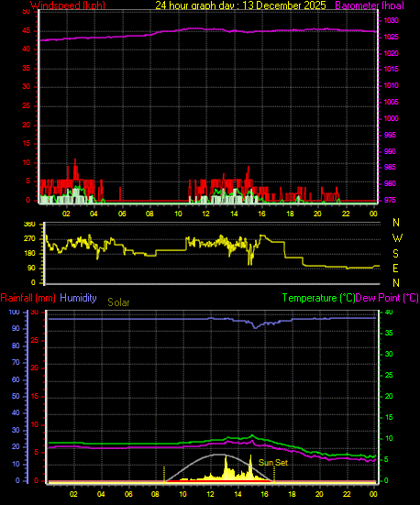Click the sunrise dotted marker line
Viewport: 420px width, 505px height.
164,474
